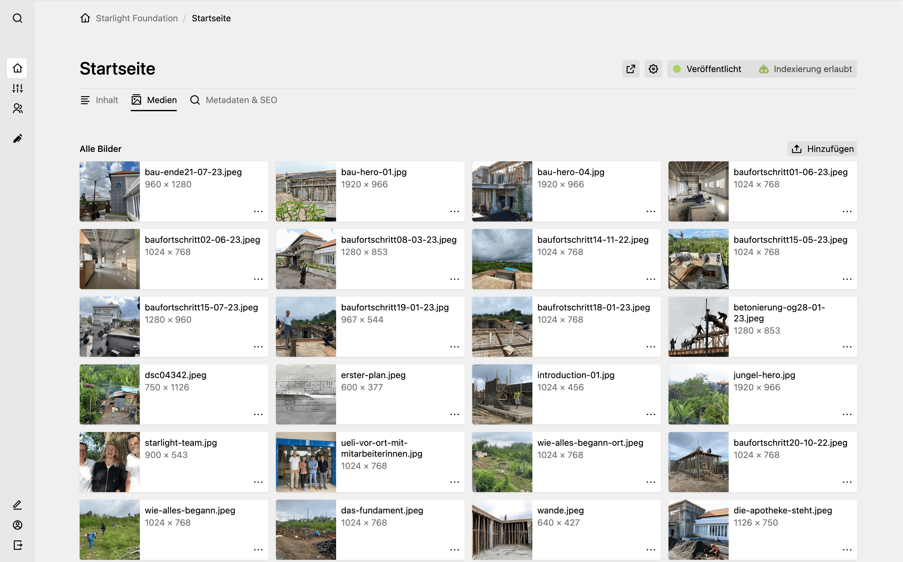Click the Hinzufügen upload button
Screen dimensions: 903x562
point(822,149)
